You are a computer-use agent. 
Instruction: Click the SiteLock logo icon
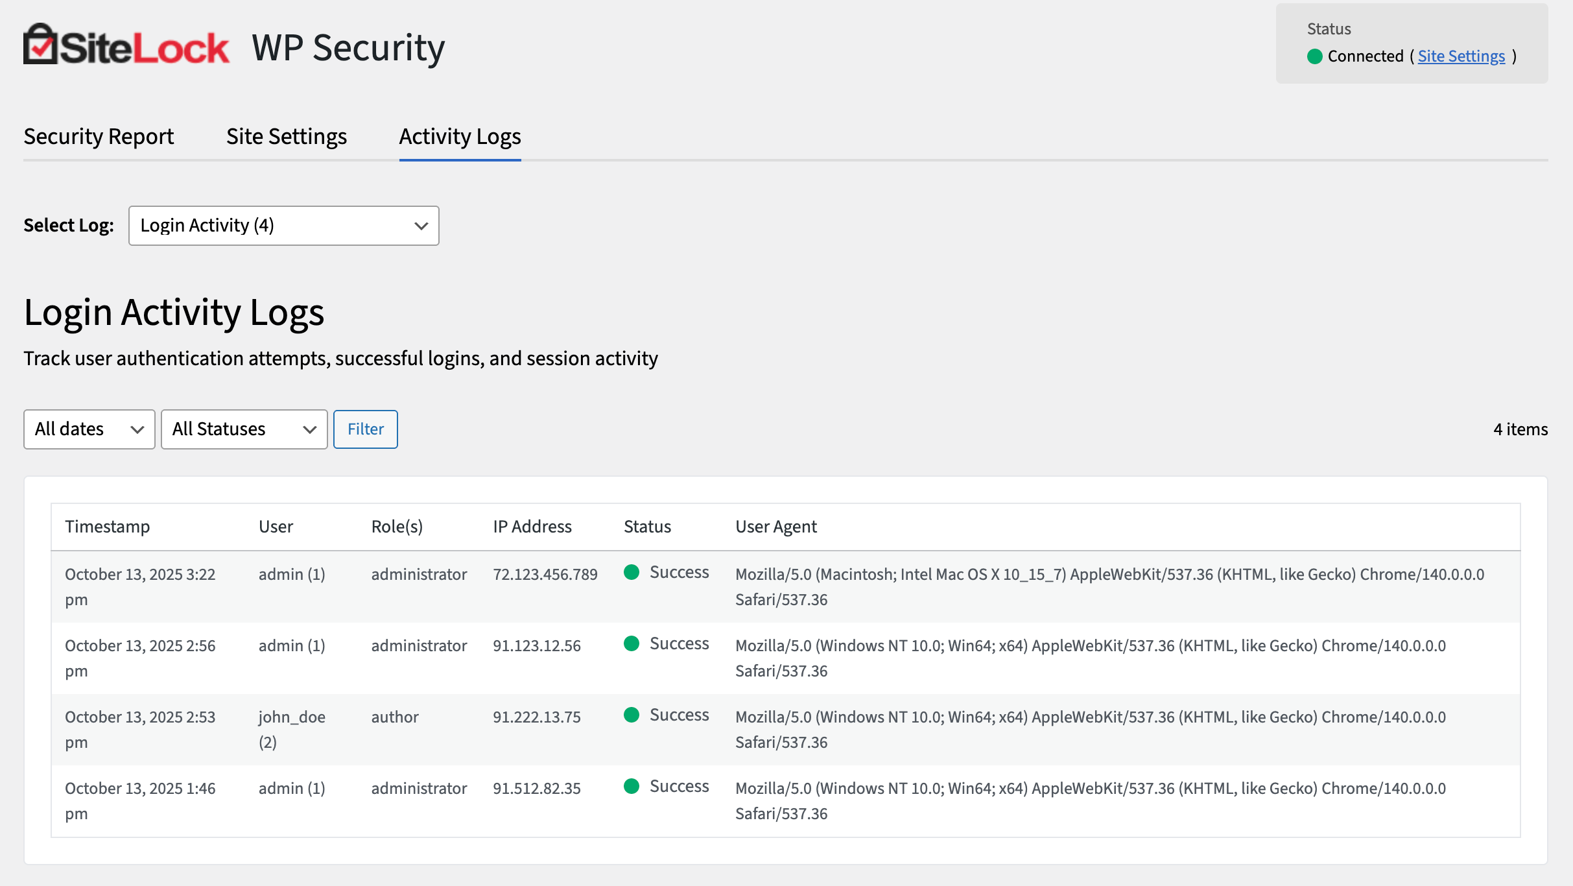[41, 43]
